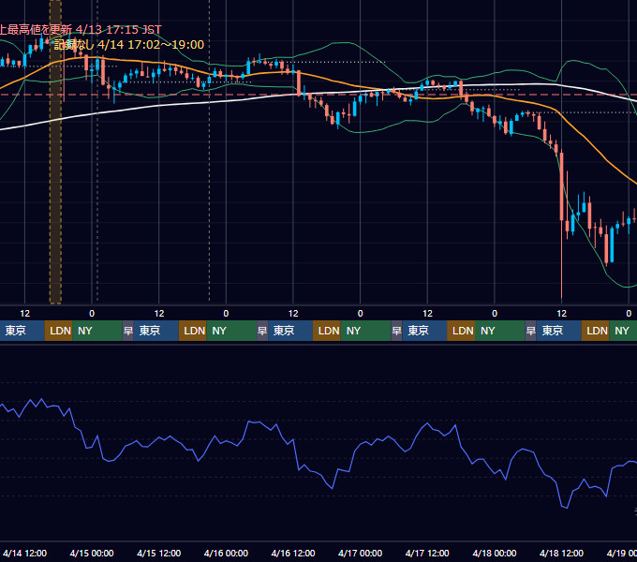Click the LDN session block on 4/18
The width and height of the screenshot is (637, 562).
(595, 331)
